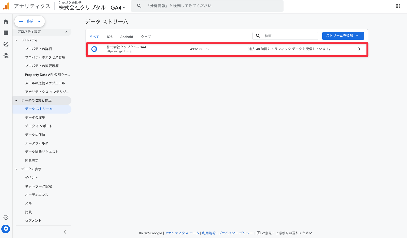
Task: Open プロパティのアクセス管理
Action: click(45, 57)
